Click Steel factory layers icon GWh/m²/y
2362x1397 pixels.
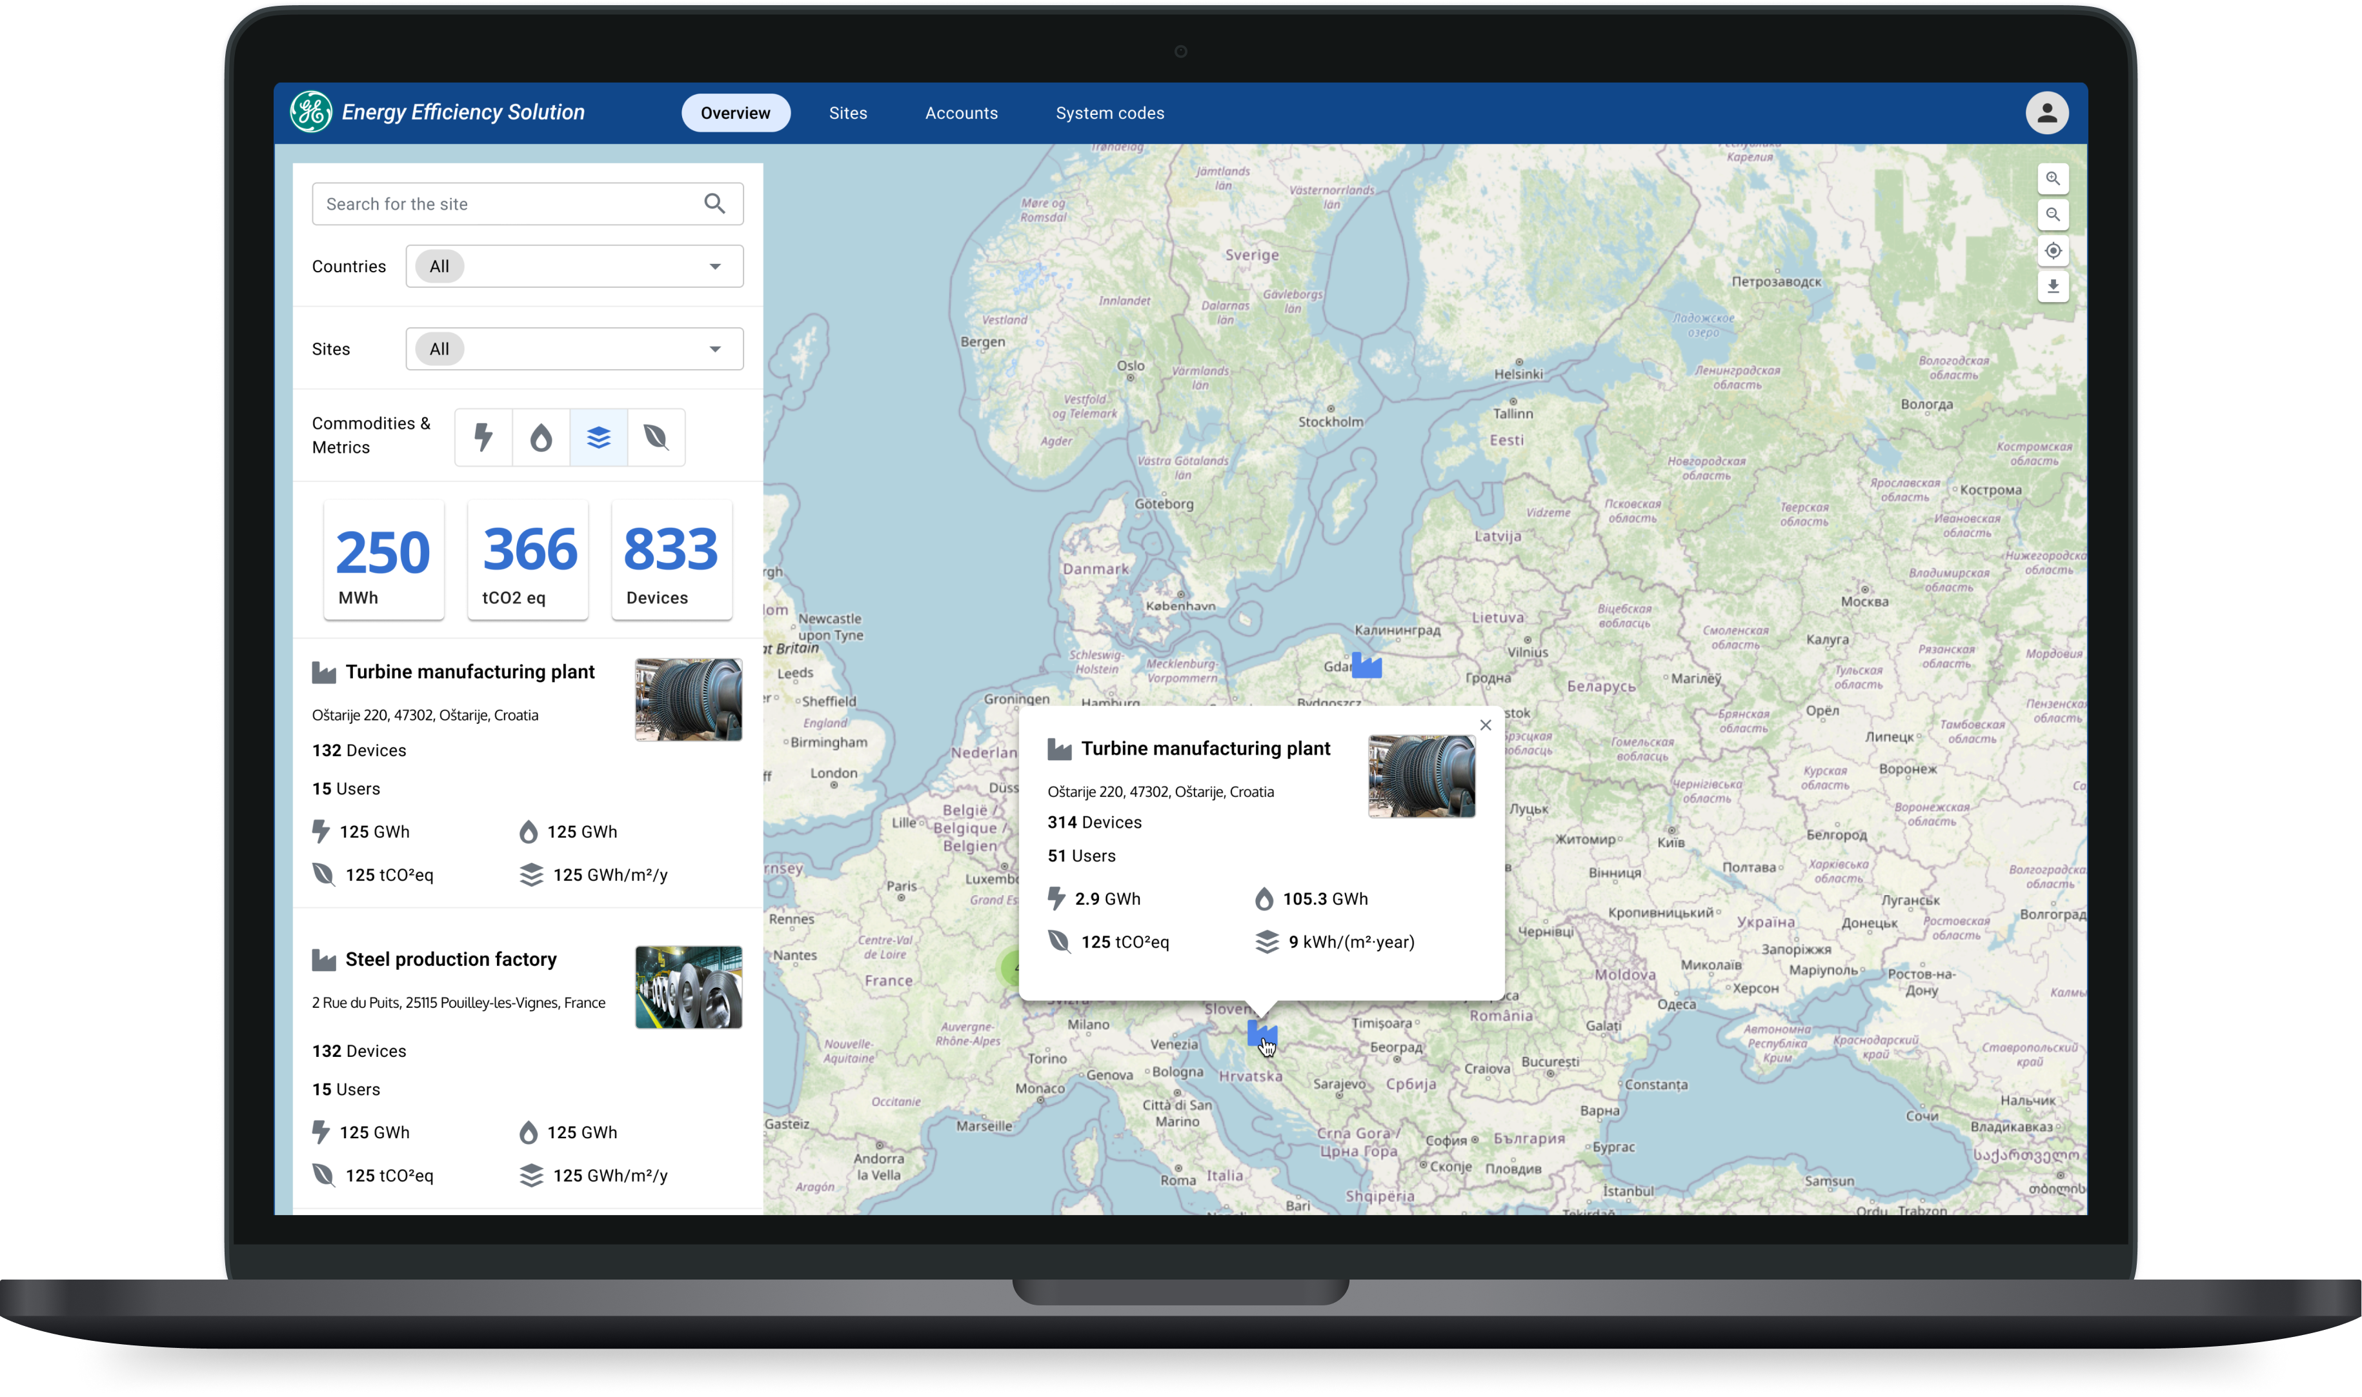click(x=532, y=1175)
